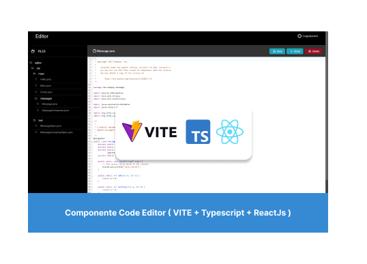The image size is (367, 264).
Task: Collapse the main folder
Action: pyautogui.click(x=39, y=74)
